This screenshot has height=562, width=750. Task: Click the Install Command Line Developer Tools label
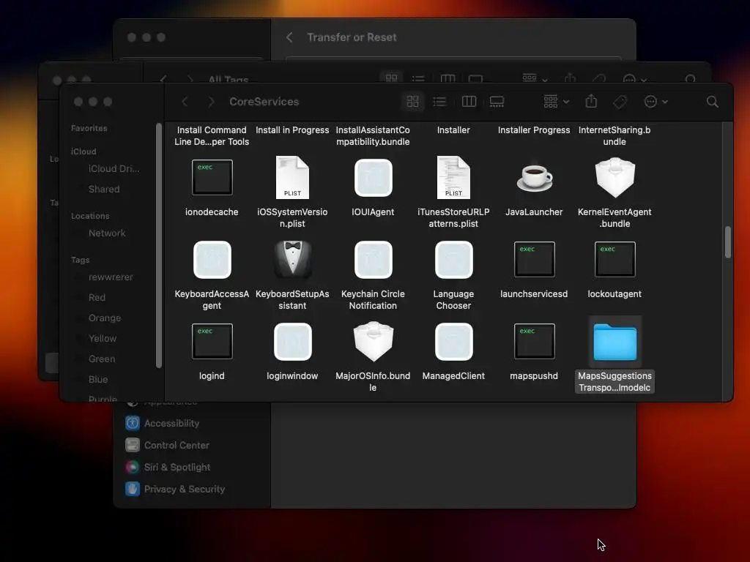tap(212, 135)
